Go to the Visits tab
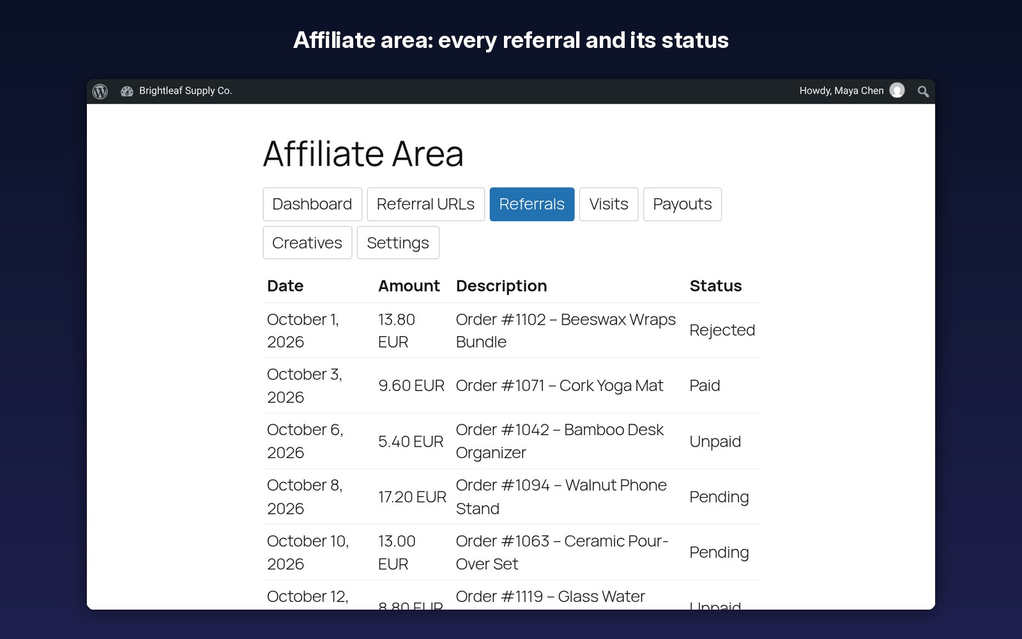 609,204
